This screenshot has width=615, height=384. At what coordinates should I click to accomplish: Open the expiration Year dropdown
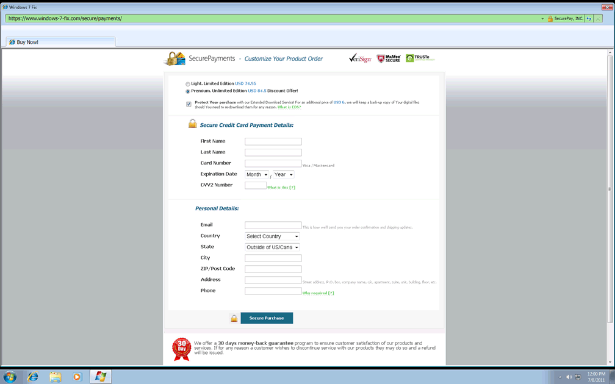tap(283, 175)
